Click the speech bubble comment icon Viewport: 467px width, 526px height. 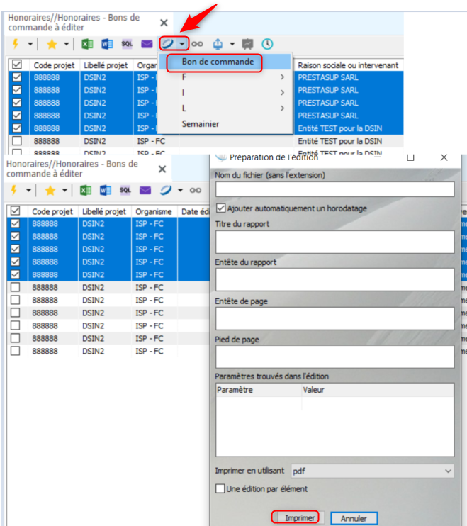247,44
